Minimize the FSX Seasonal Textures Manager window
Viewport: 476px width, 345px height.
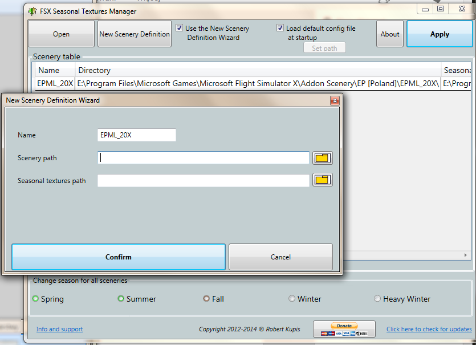425,9
